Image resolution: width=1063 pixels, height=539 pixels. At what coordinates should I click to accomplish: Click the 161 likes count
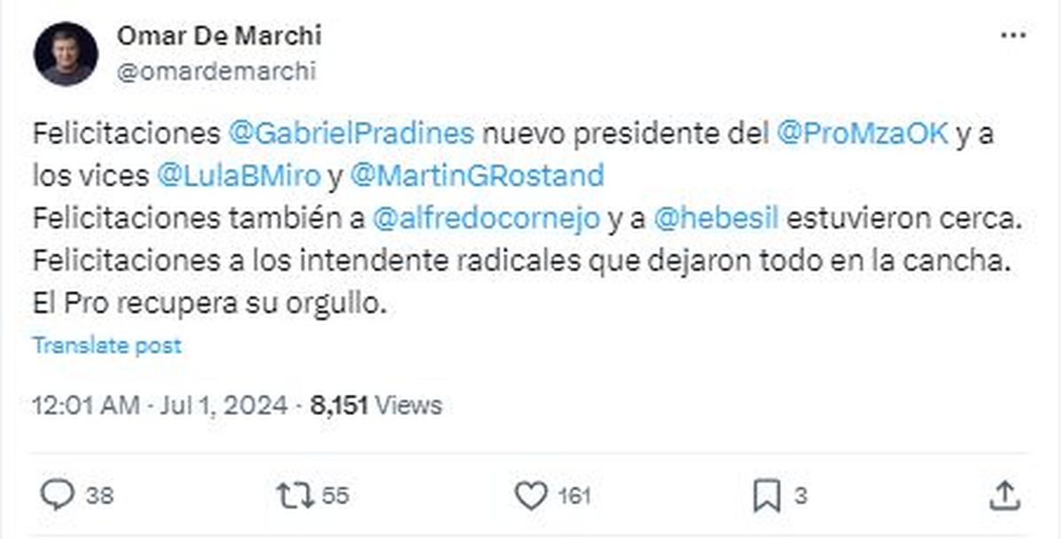(x=574, y=496)
